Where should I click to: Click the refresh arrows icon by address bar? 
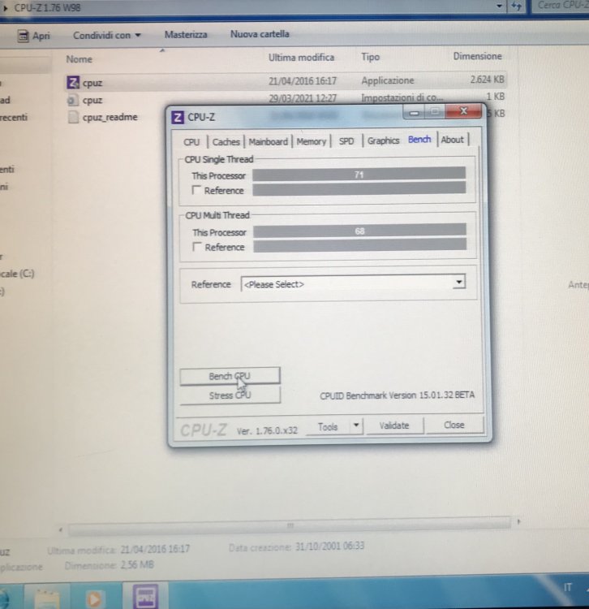(515, 6)
